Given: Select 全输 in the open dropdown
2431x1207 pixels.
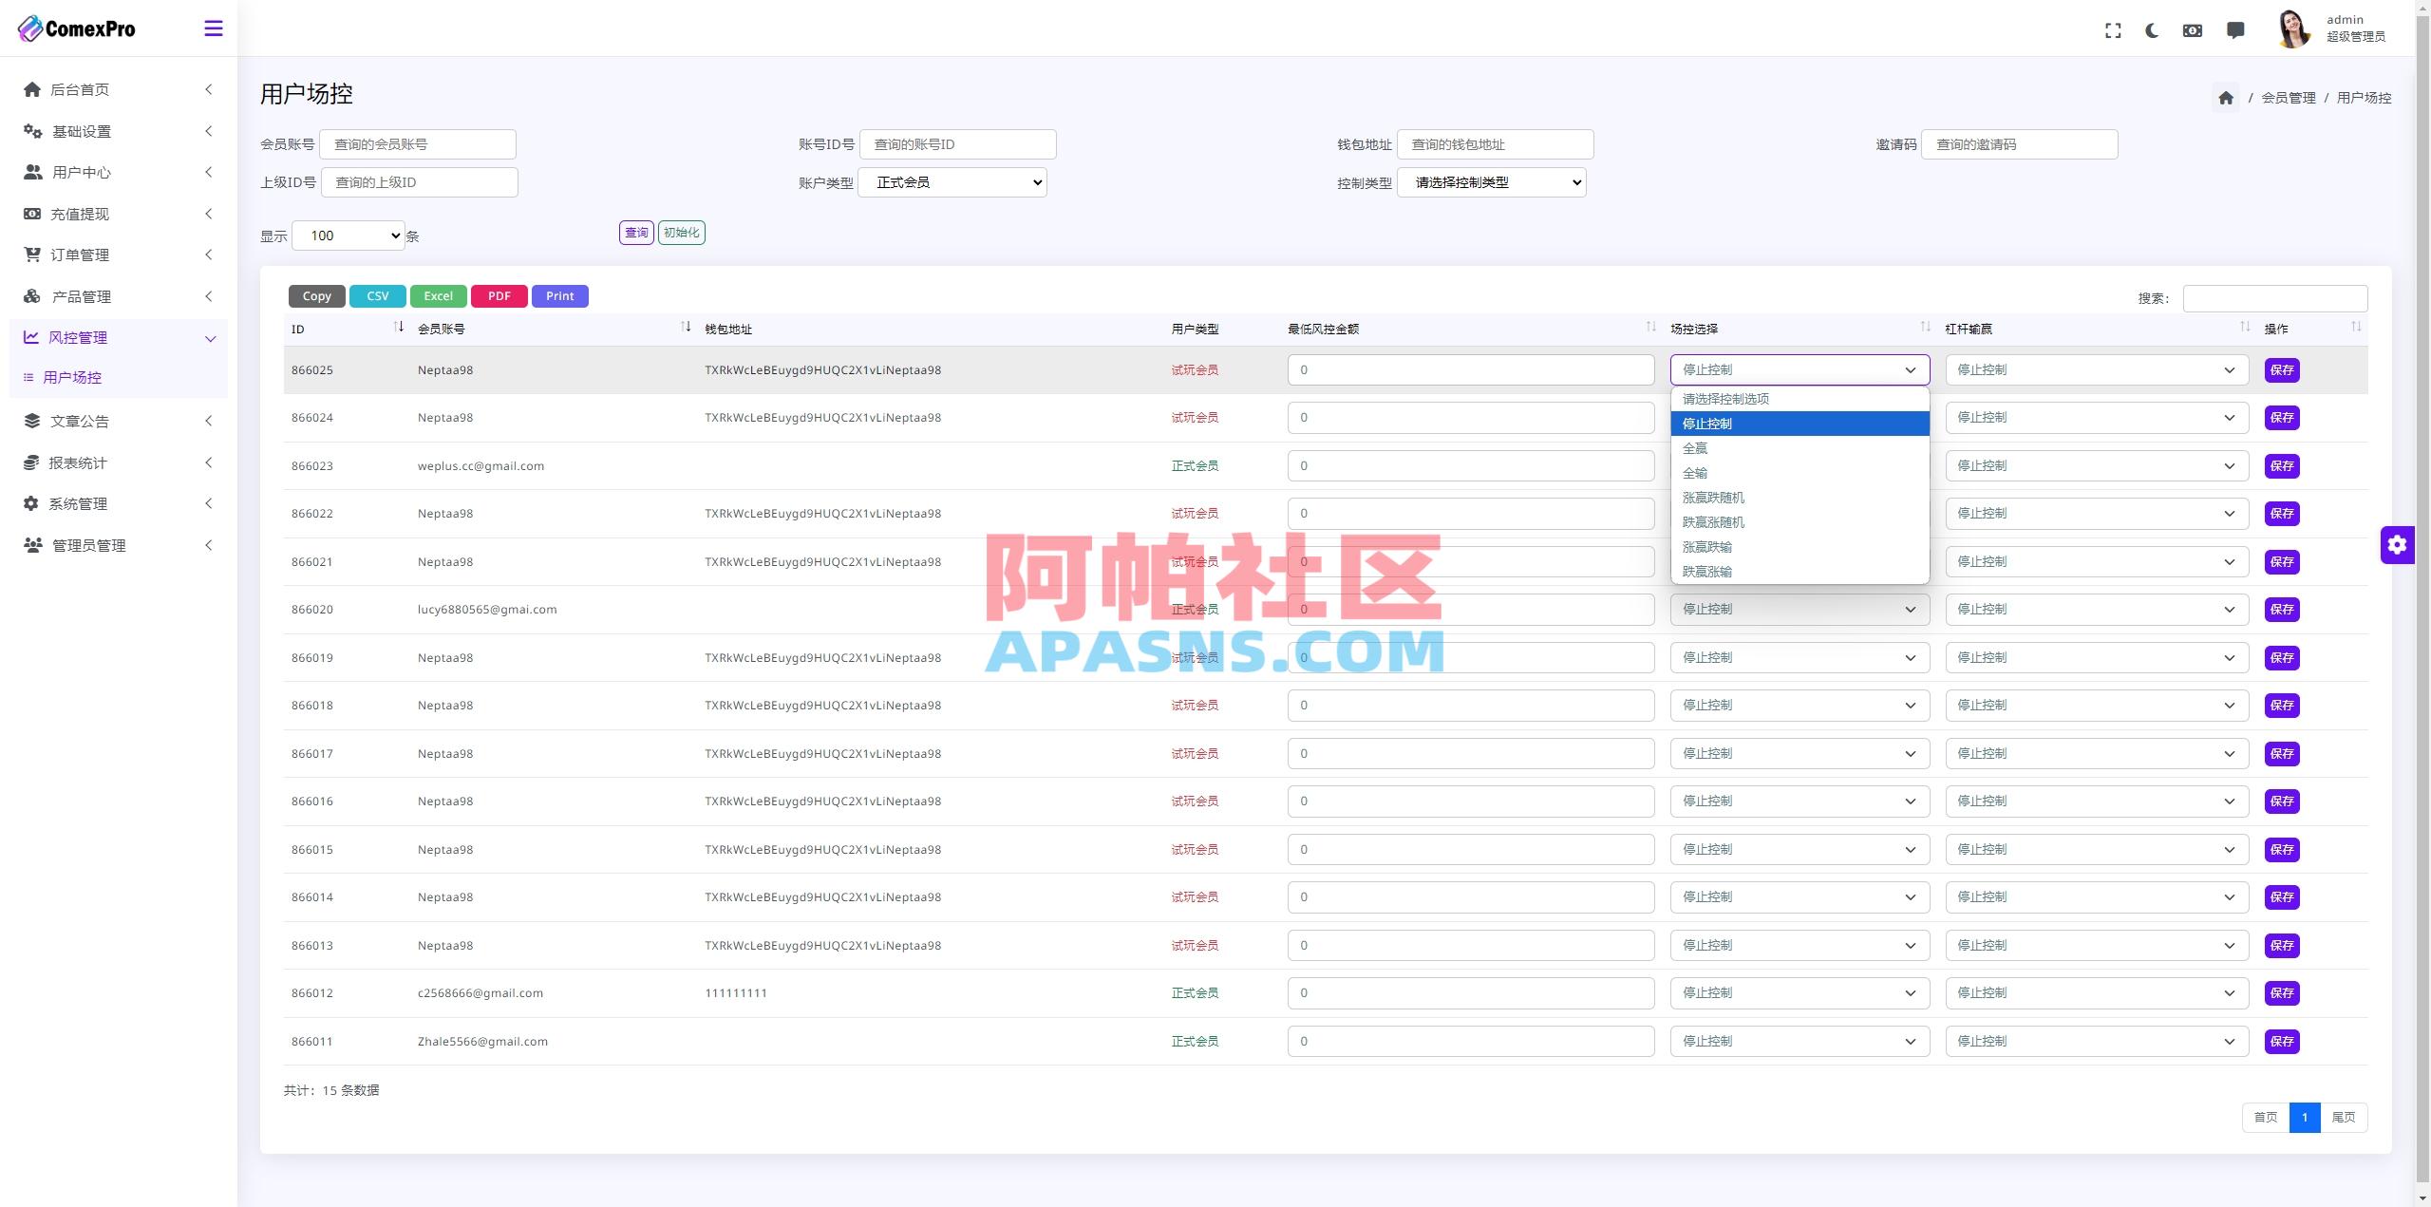Looking at the screenshot, I should 1800,473.
